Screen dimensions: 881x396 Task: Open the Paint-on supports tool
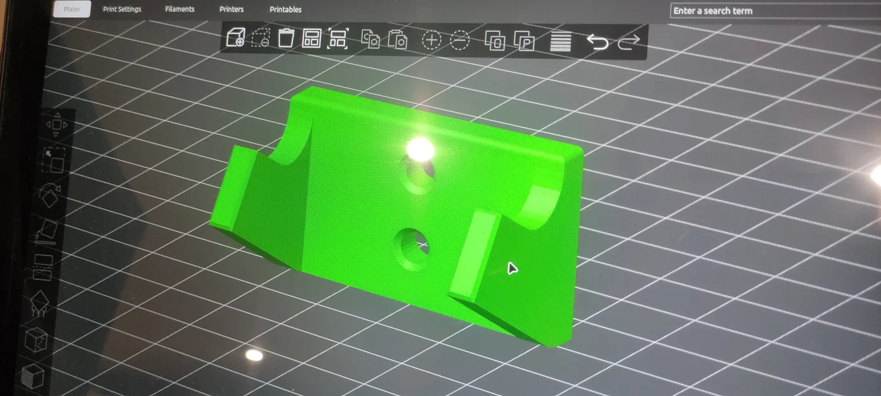coord(39,303)
